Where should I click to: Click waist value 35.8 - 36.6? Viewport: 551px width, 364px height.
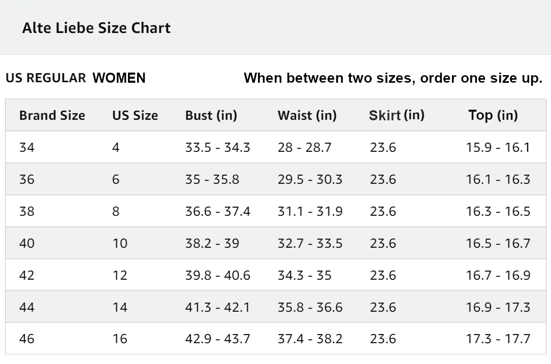[x=310, y=307]
